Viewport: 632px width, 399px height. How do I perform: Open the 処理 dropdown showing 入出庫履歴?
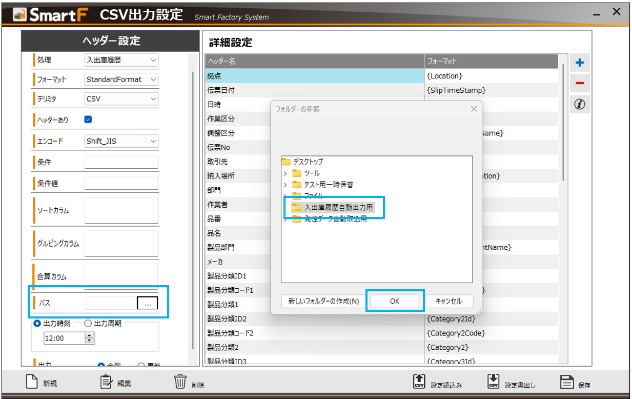(121, 60)
